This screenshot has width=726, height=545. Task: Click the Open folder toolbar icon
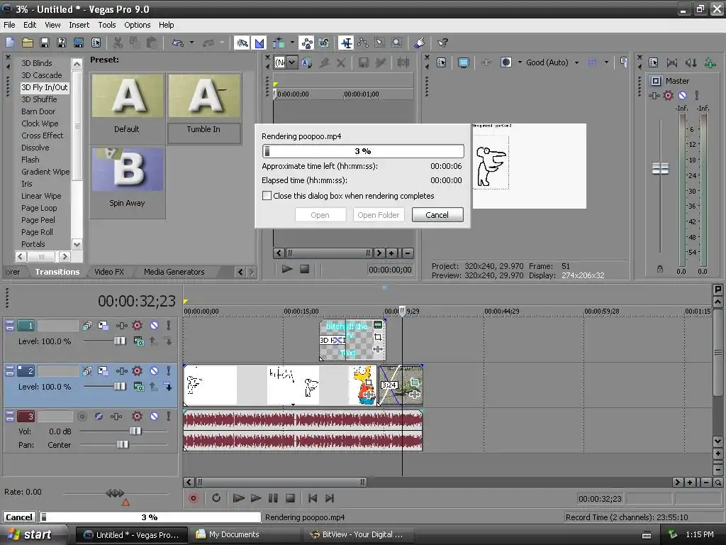(x=28, y=43)
